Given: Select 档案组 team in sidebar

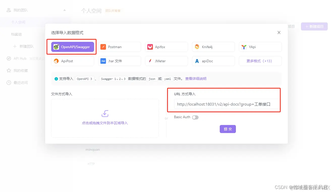Looking at the screenshot, I should coord(16,34).
